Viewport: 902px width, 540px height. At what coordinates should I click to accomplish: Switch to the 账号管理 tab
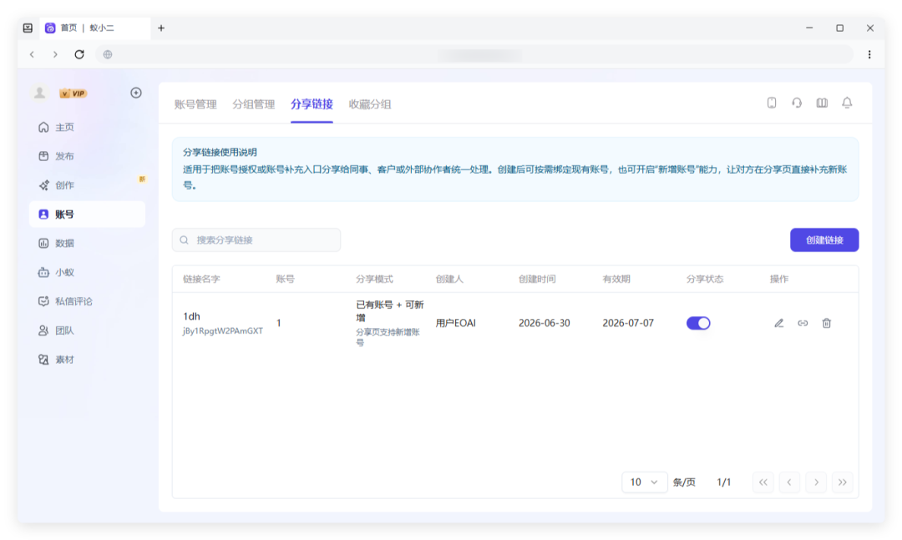tap(195, 104)
